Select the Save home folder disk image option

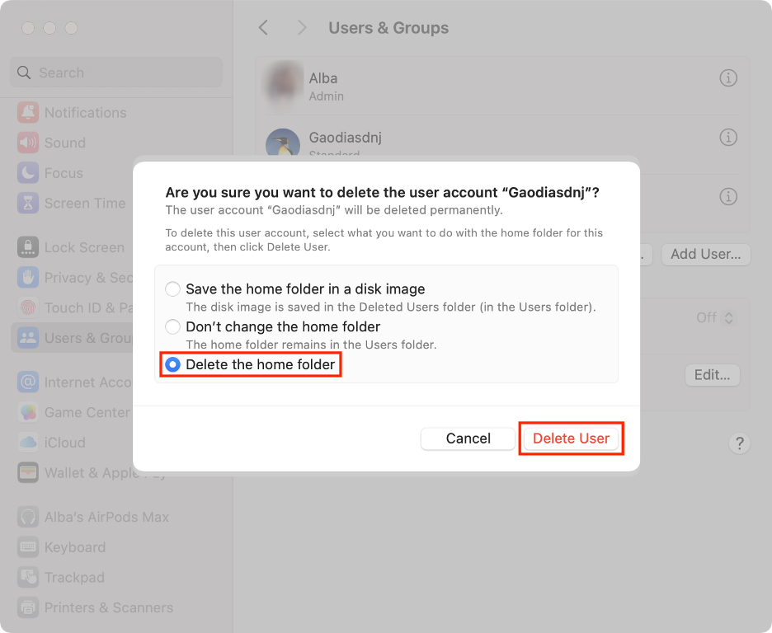(x=173, y=289)
